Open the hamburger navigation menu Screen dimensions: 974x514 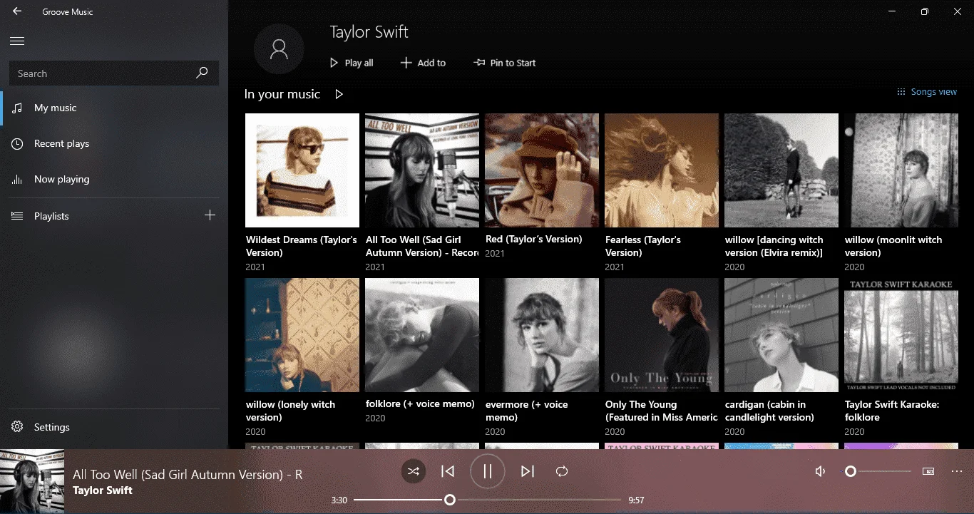(17, 41)
